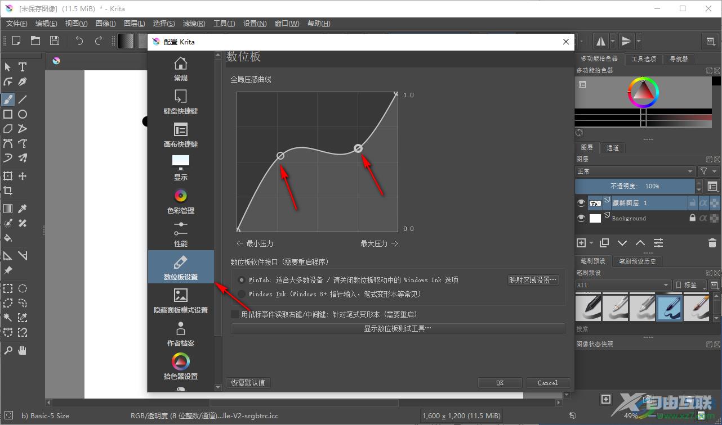This screenshot has width=722, height=425.
Task: Open blend mode 正常 dropdown
Action: [x=635, y=171]
